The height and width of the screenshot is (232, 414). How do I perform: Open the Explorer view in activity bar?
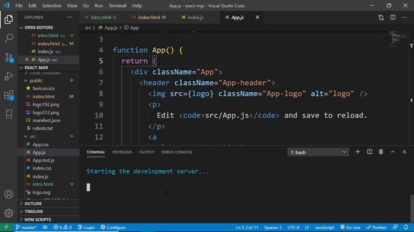(8, 19)
